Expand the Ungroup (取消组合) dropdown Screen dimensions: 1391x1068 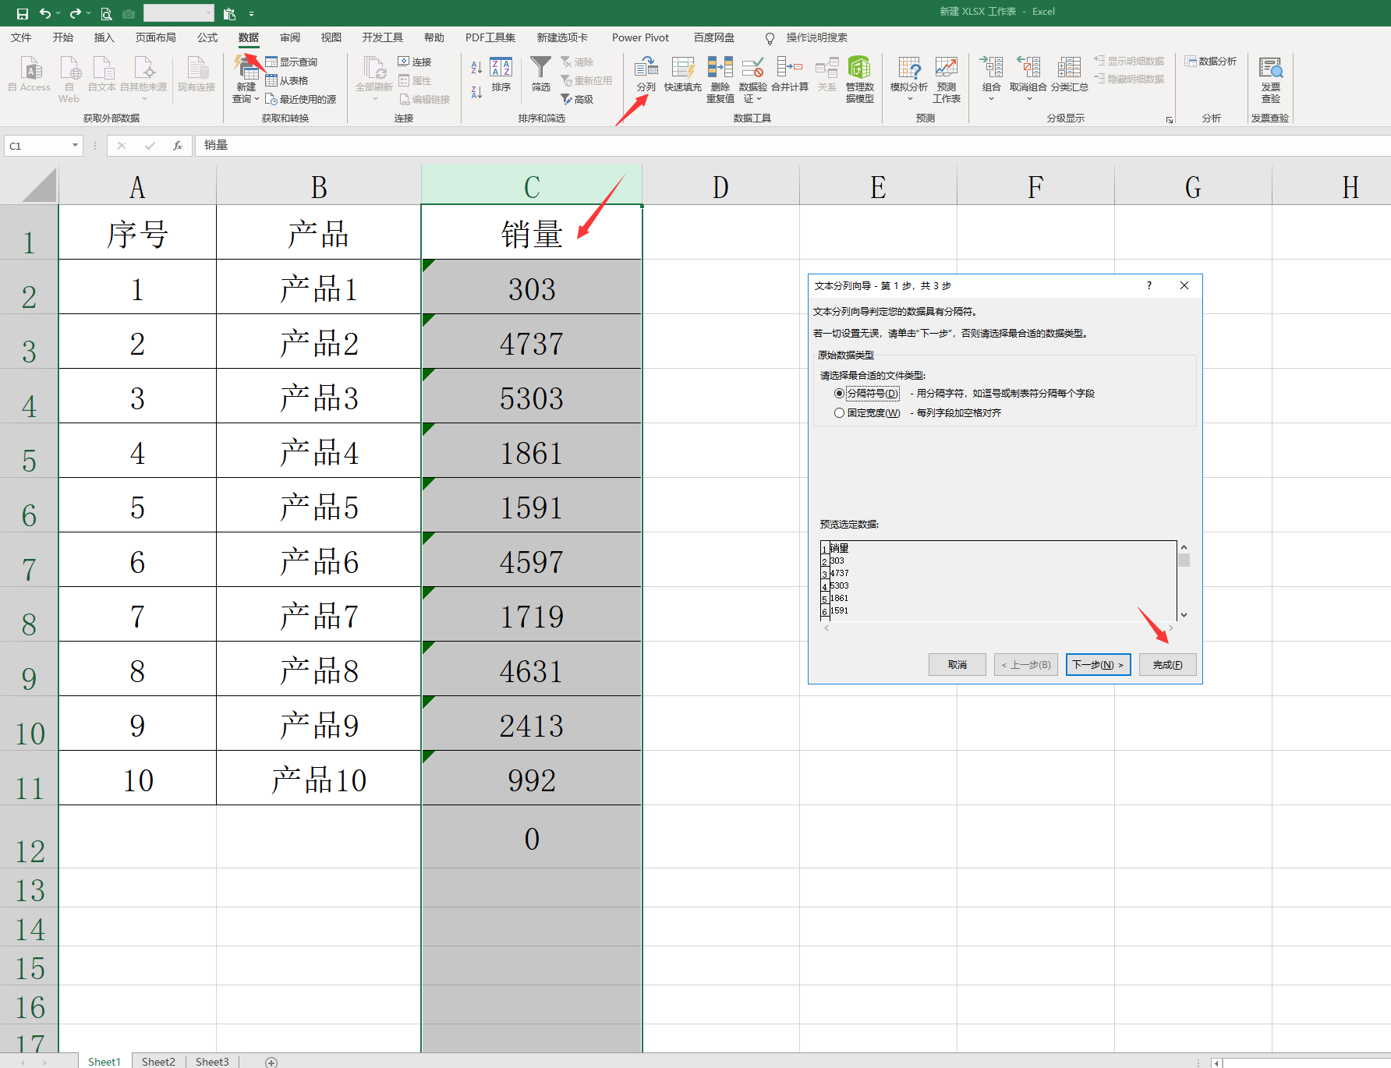1028,98
